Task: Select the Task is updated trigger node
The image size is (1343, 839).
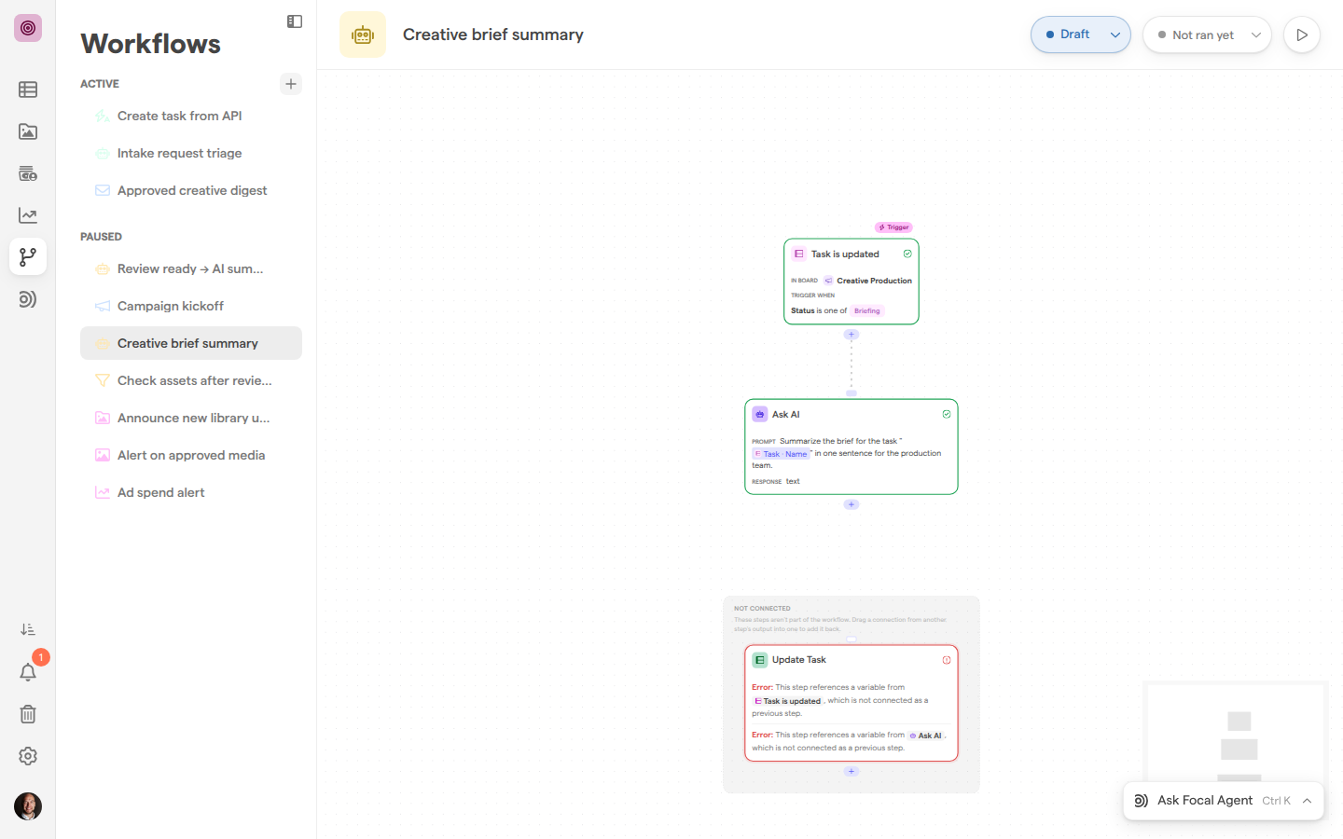Action: tap(851, 282)
